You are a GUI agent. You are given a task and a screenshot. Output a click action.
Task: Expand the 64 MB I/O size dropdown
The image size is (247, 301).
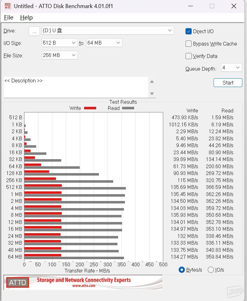pyautogui.click(x=104, y=43)
